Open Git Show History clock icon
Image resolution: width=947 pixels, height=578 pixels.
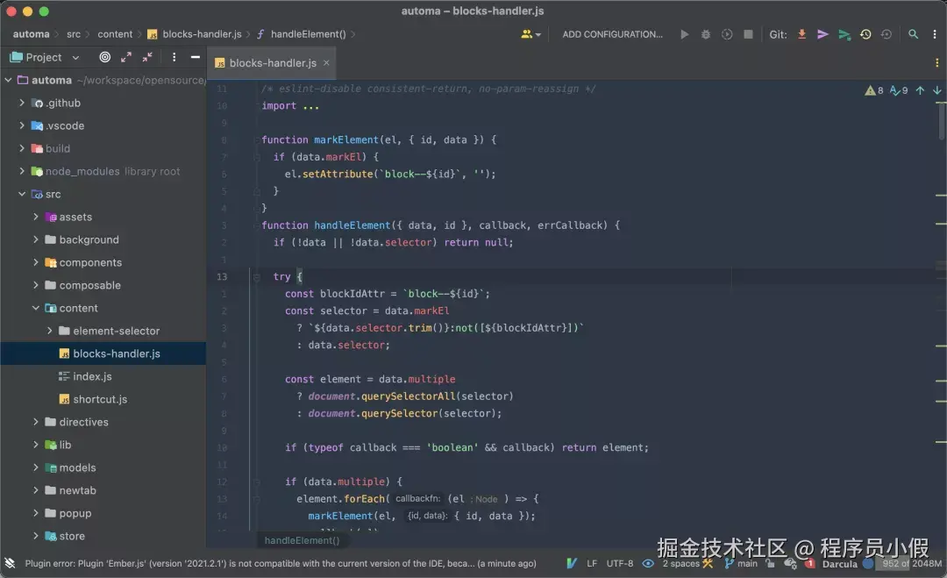pos(865,34)
